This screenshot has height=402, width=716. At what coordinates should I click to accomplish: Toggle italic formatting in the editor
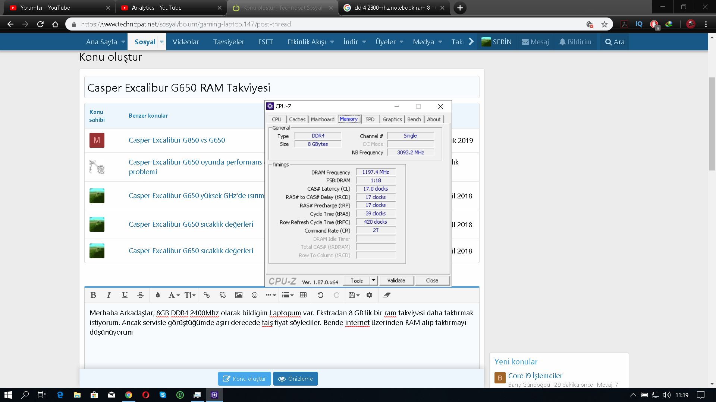[109, 295]
